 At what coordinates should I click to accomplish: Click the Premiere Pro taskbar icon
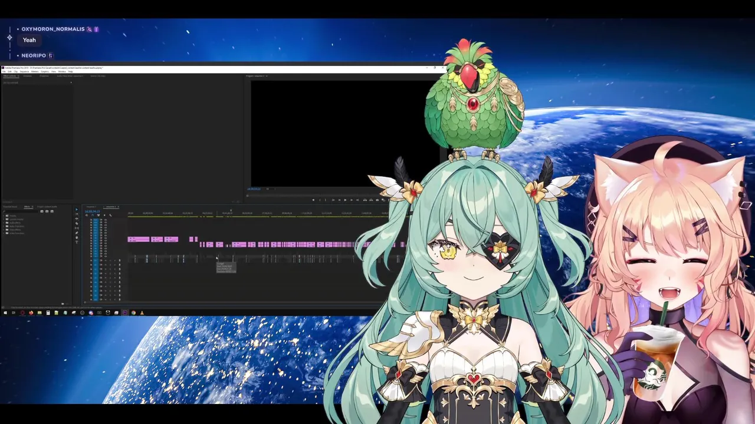[125, 313]
